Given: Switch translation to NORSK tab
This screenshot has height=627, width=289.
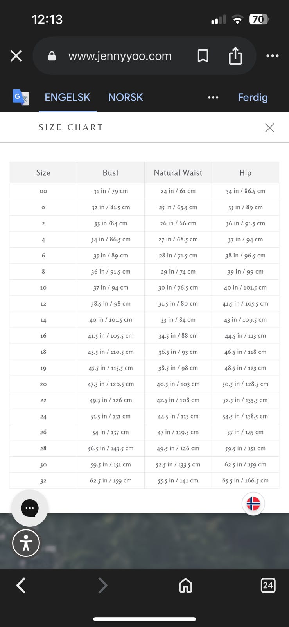Looking at the screenshot, I should (126, 97).
